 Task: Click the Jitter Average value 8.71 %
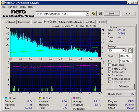[x=98, y=102]
